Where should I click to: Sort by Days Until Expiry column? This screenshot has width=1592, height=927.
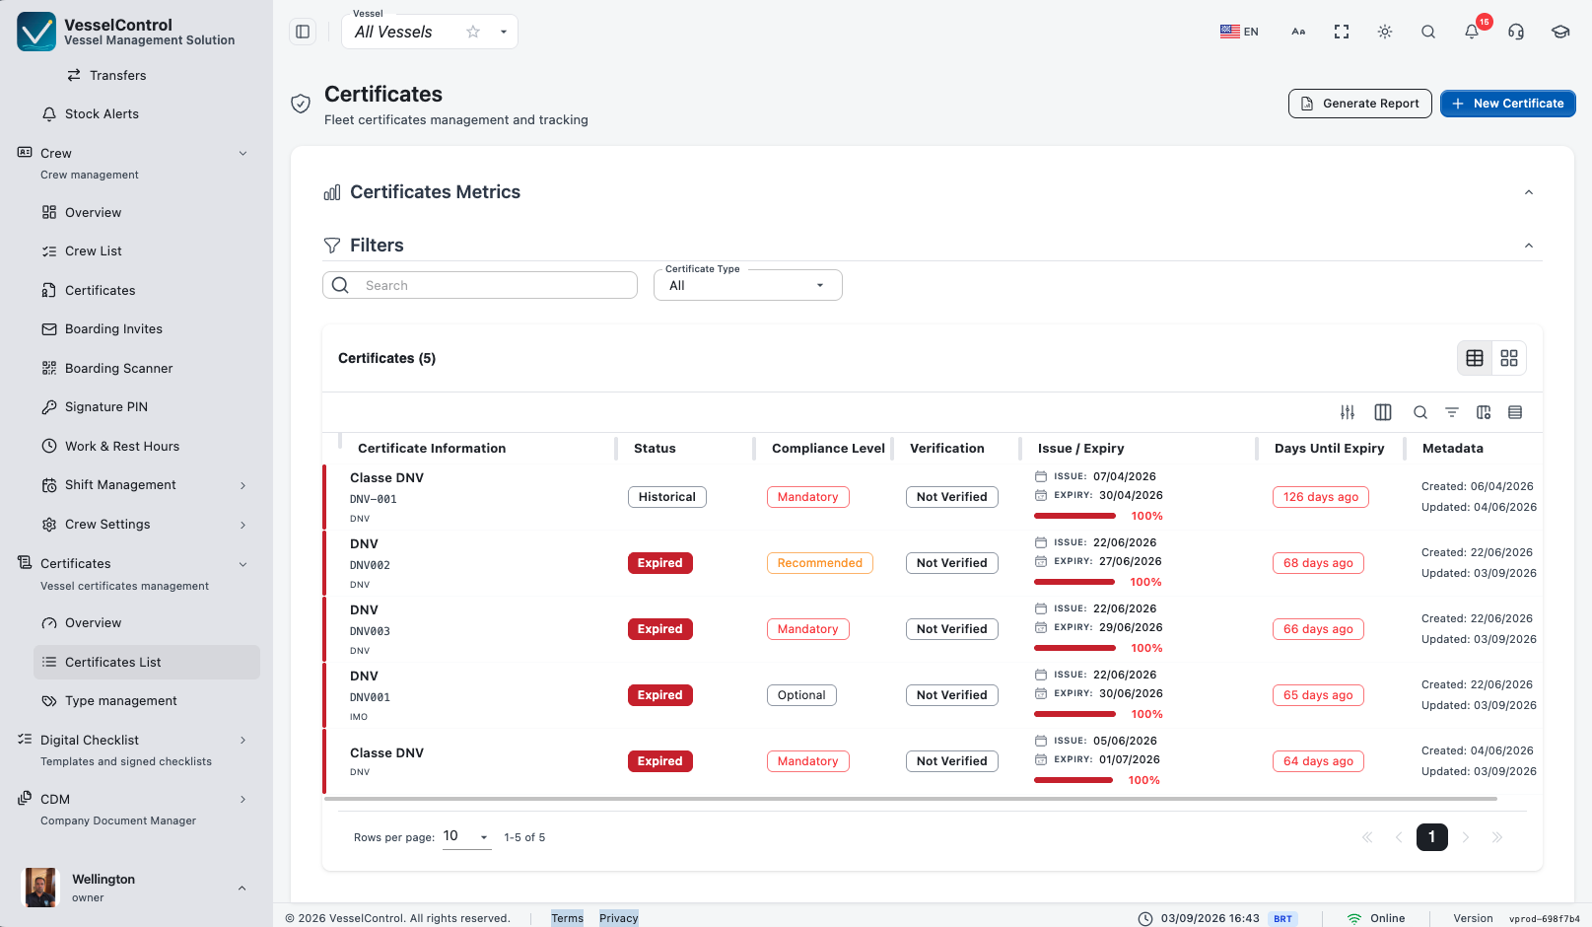click(x=1329, y=448)
